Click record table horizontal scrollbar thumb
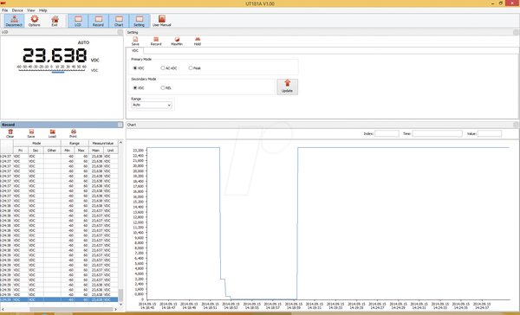Image resolution: width=520 pixels, height=315 pixels. click(x=71, y=309)
